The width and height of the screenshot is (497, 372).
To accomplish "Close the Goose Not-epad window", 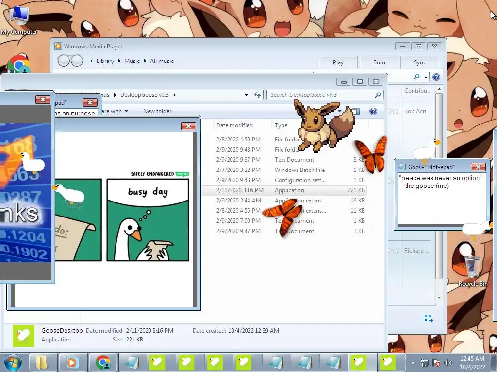I will coord(478,167).
